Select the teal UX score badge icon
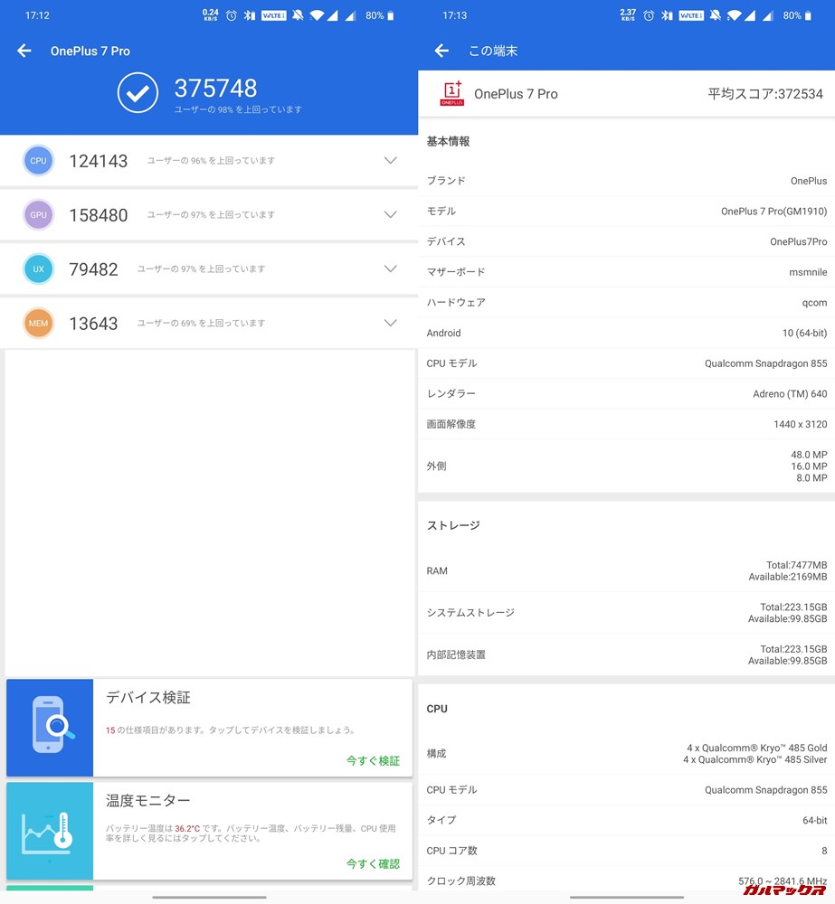Screen dimensions: 835x904 [38, 268]
